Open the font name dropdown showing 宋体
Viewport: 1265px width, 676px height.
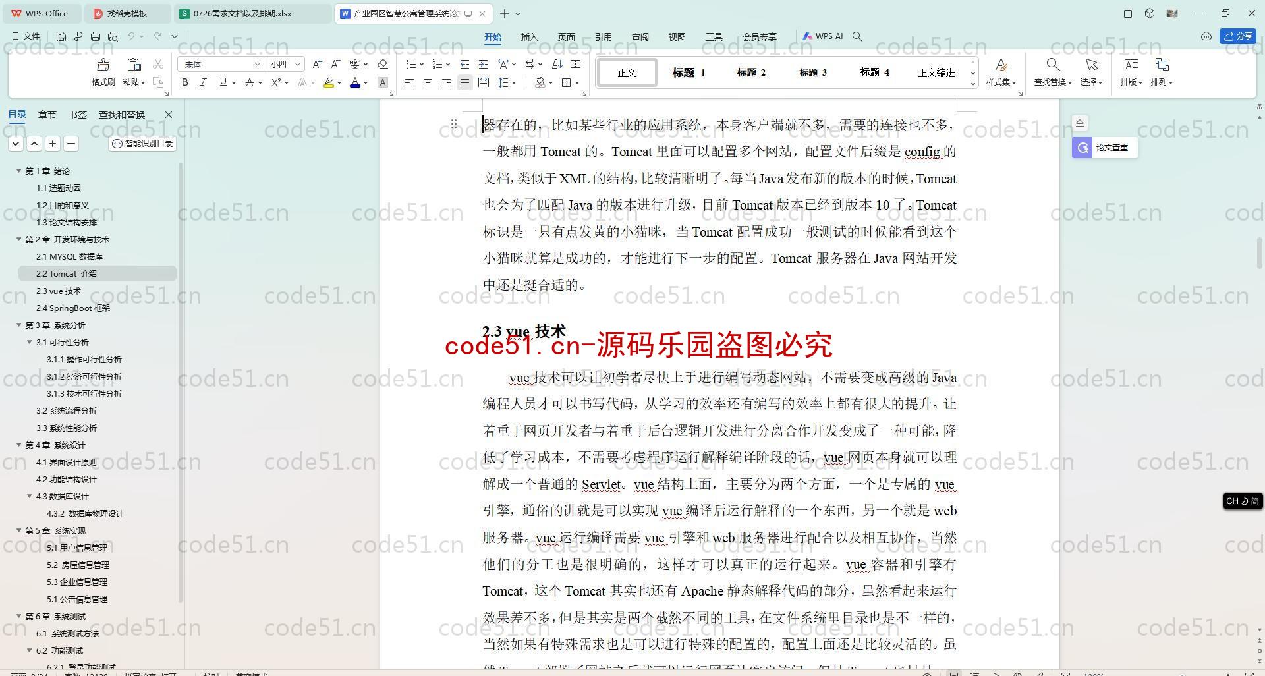click(x=258, y=64)
